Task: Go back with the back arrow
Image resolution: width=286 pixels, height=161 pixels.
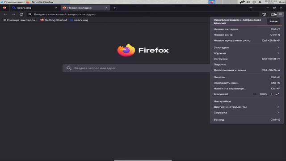Action: [x=5, y=14]
